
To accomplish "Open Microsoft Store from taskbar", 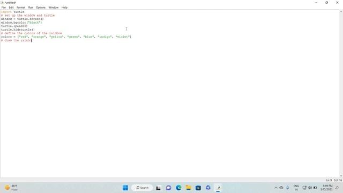I will pyautogui.click(x=198, y=188).
